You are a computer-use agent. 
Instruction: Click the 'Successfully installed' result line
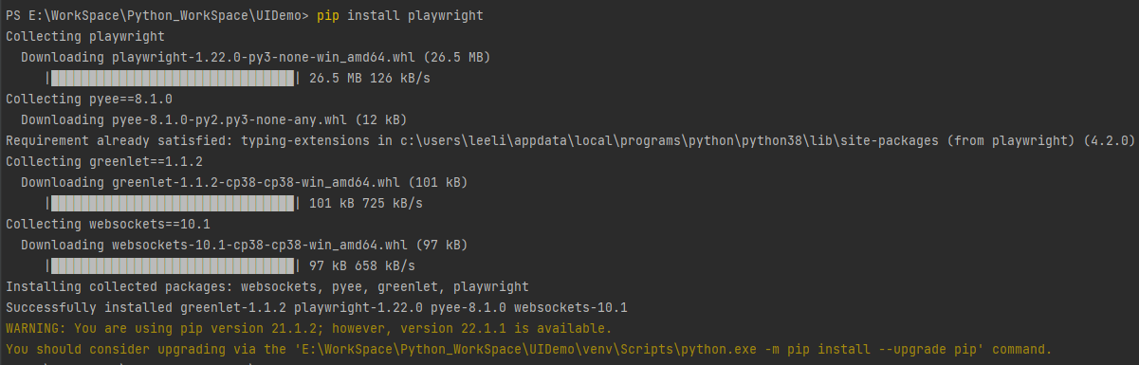click(x=317, y=307)
